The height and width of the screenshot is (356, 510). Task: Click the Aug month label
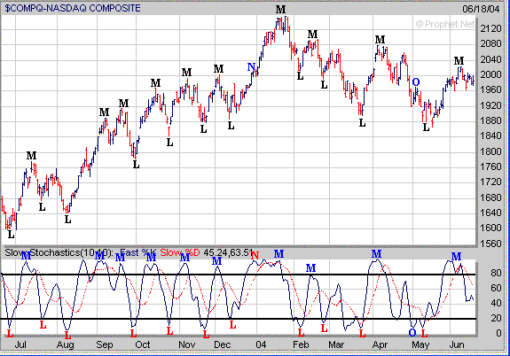click(65, 345)
